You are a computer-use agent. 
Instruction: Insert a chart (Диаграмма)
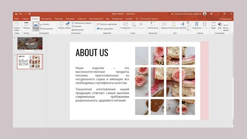[78, 30]
